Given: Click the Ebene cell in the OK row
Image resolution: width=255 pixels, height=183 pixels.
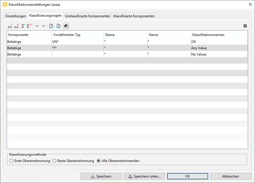Looking at the screenshot, I should (125, 41).
